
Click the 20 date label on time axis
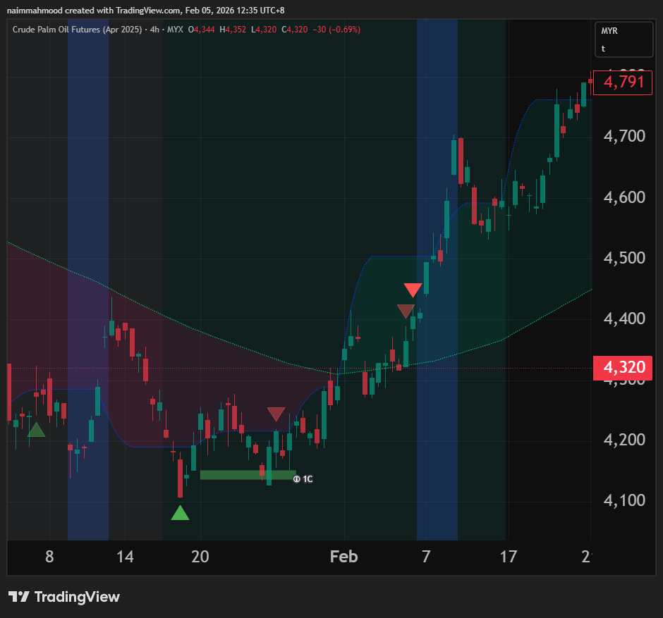click(201, 557)
